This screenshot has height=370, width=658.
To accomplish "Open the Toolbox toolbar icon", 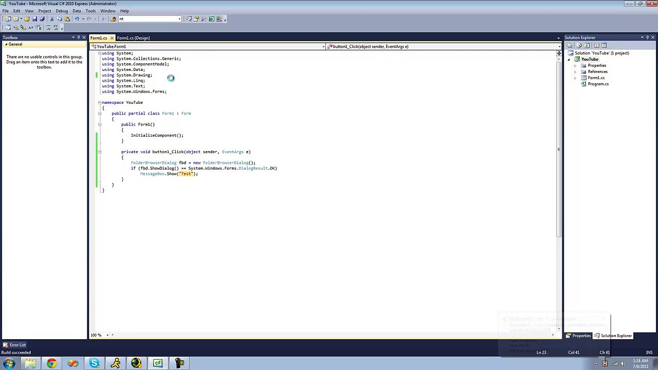I will pos(204,19).
